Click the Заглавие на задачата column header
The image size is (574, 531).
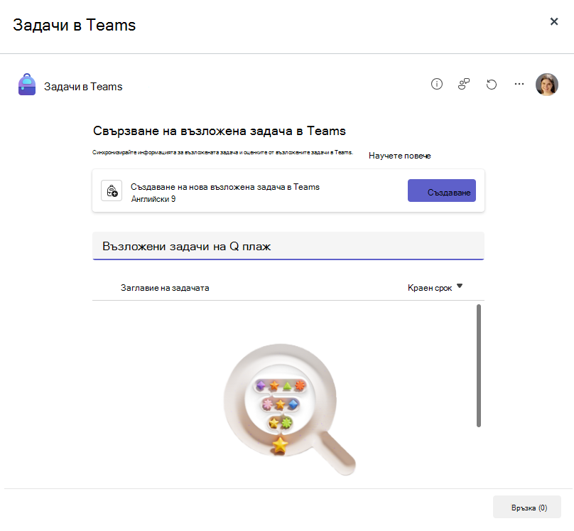pos(165,288)
